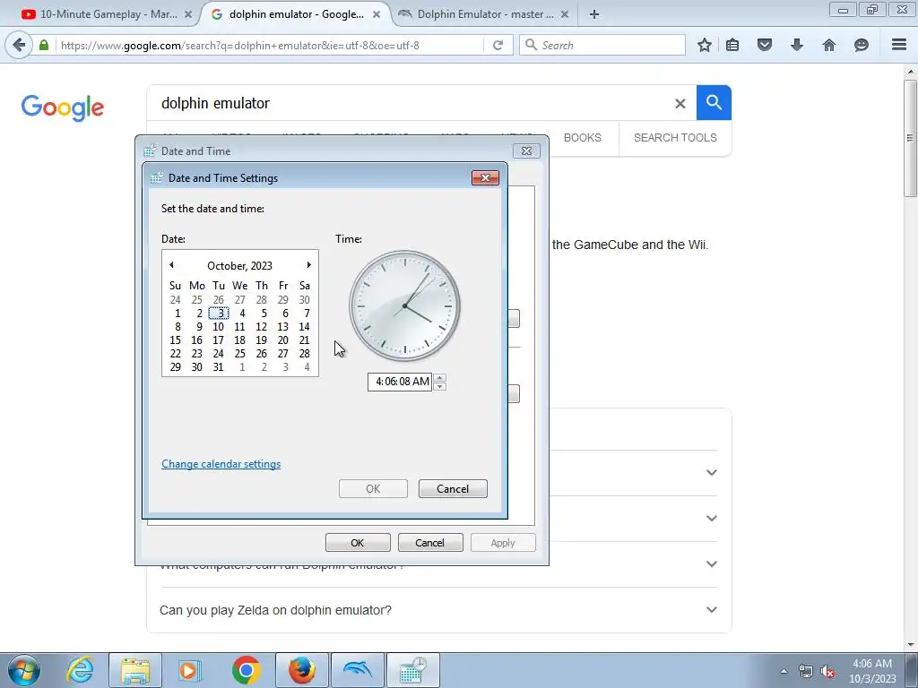The width and height of the screenshot is (918, 688).
Task: Click the taskbar clock showing 4:06 AM
Action: (872, 671)
